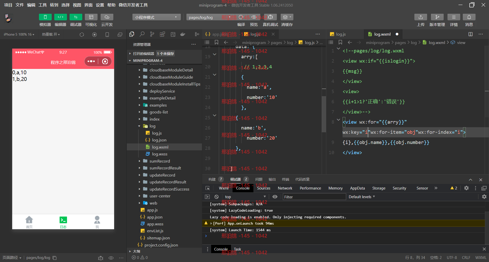Expand the open editors section

pyautogui.click(x=164, y=54)
